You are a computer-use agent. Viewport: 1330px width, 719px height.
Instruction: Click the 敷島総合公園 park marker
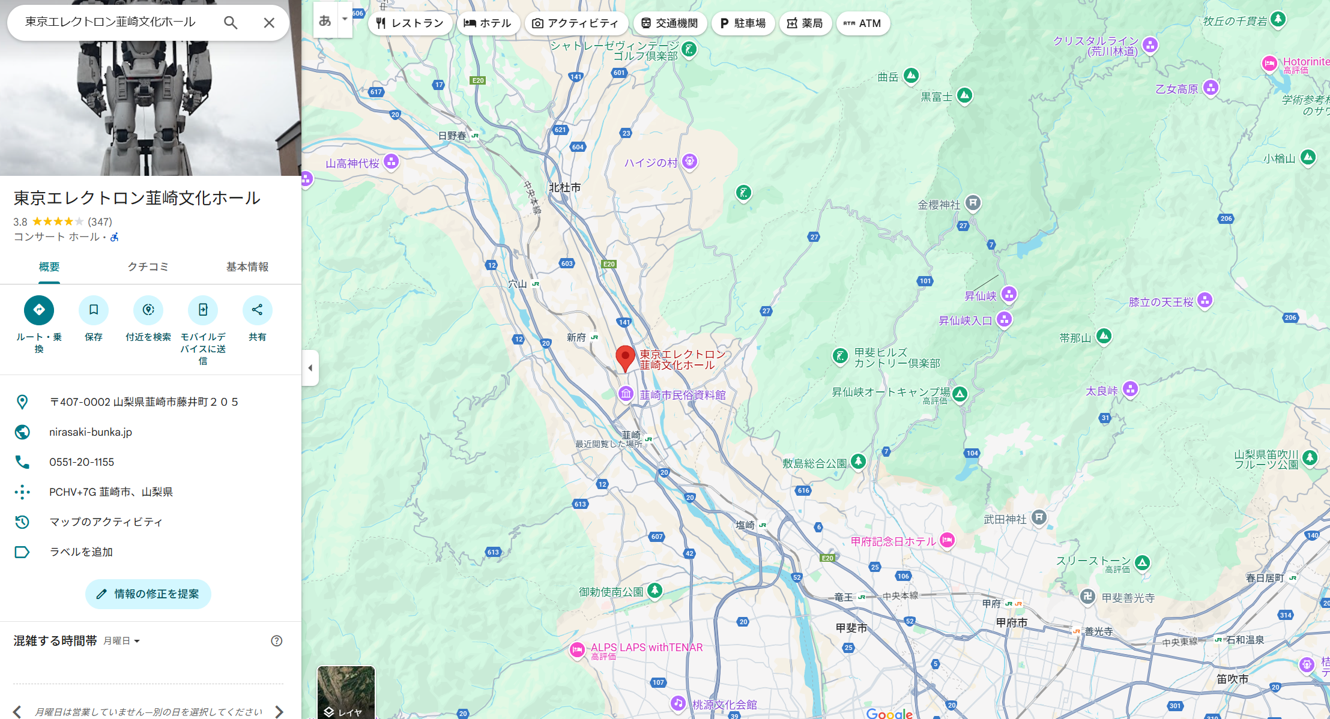pos(858,462)
